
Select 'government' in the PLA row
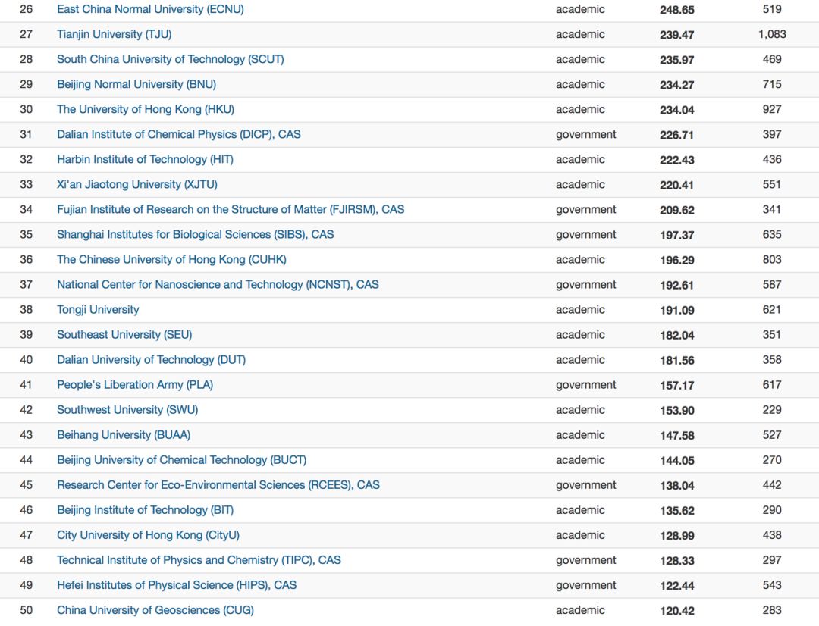[x=586, y=385]
